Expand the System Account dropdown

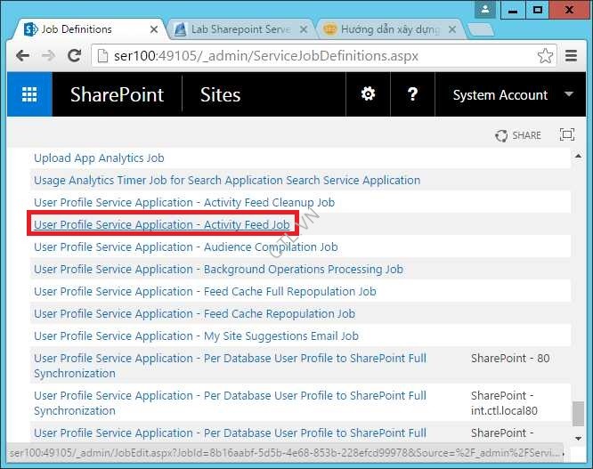(x=569, y=94)
